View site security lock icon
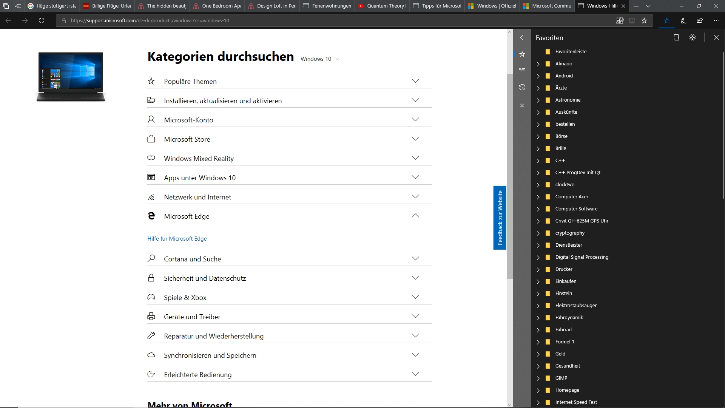This screenshot has width=725, height=408. pos(64,20)
